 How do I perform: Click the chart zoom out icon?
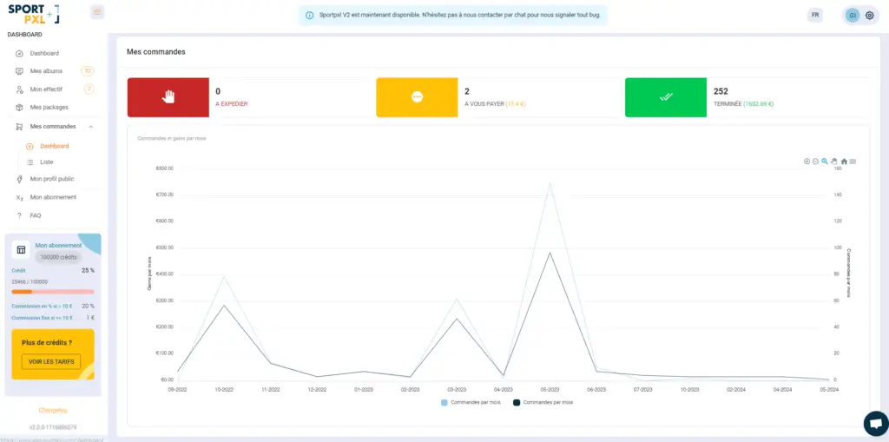(815, 162)
